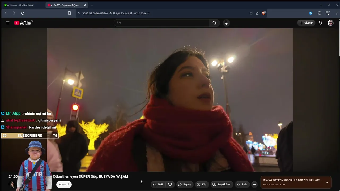The width and height of the screenshot is (340, 191).
Task: Click the channel avatar below video
Action: tap(12, 184)
